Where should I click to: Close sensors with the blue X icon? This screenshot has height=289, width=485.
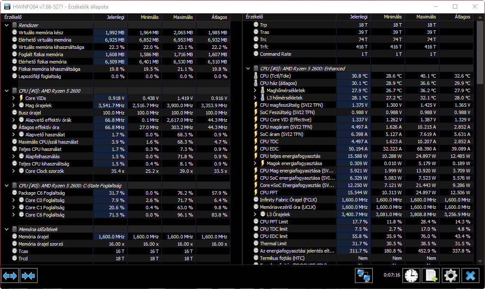click(x=470, y=275)
